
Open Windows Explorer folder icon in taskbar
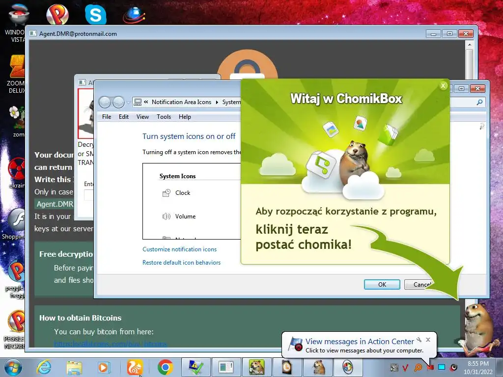pyautogui.click(x=74, y=367)
